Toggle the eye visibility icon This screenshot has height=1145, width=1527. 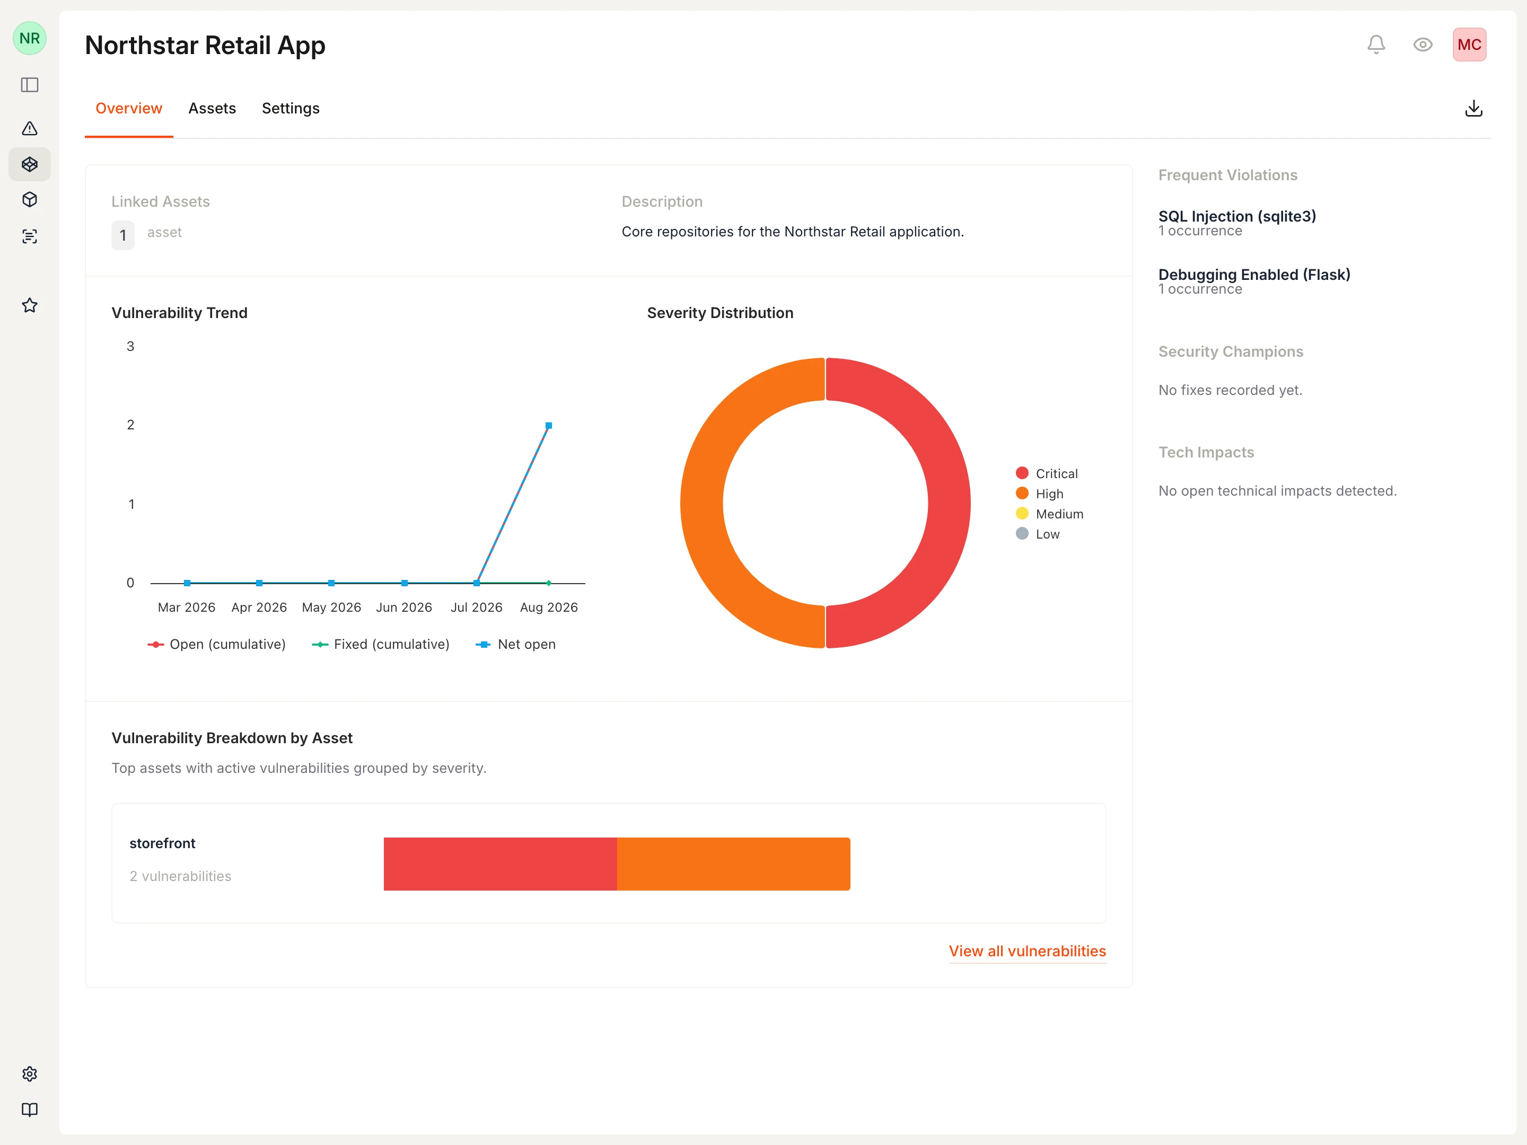pos(1423,45)
